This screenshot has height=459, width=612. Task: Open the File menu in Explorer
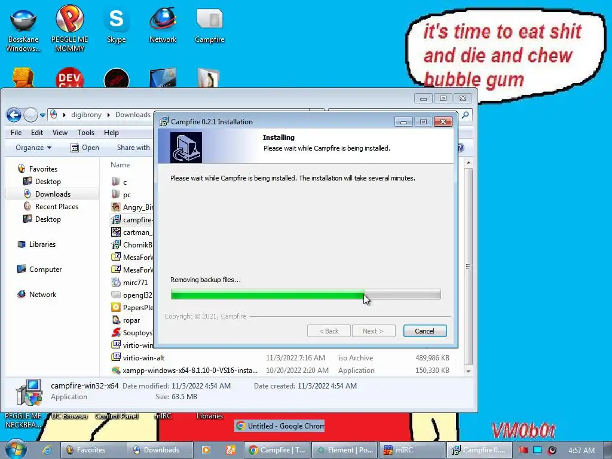[x=16, y=133]
